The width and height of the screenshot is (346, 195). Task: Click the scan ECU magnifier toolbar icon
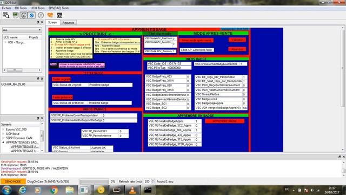pos(6,15)
